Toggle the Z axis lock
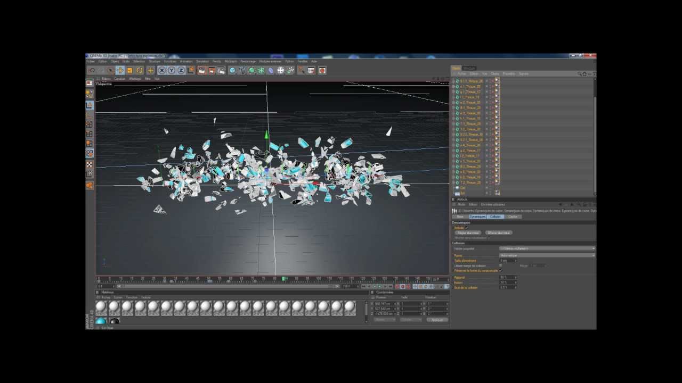 (181, 70)
